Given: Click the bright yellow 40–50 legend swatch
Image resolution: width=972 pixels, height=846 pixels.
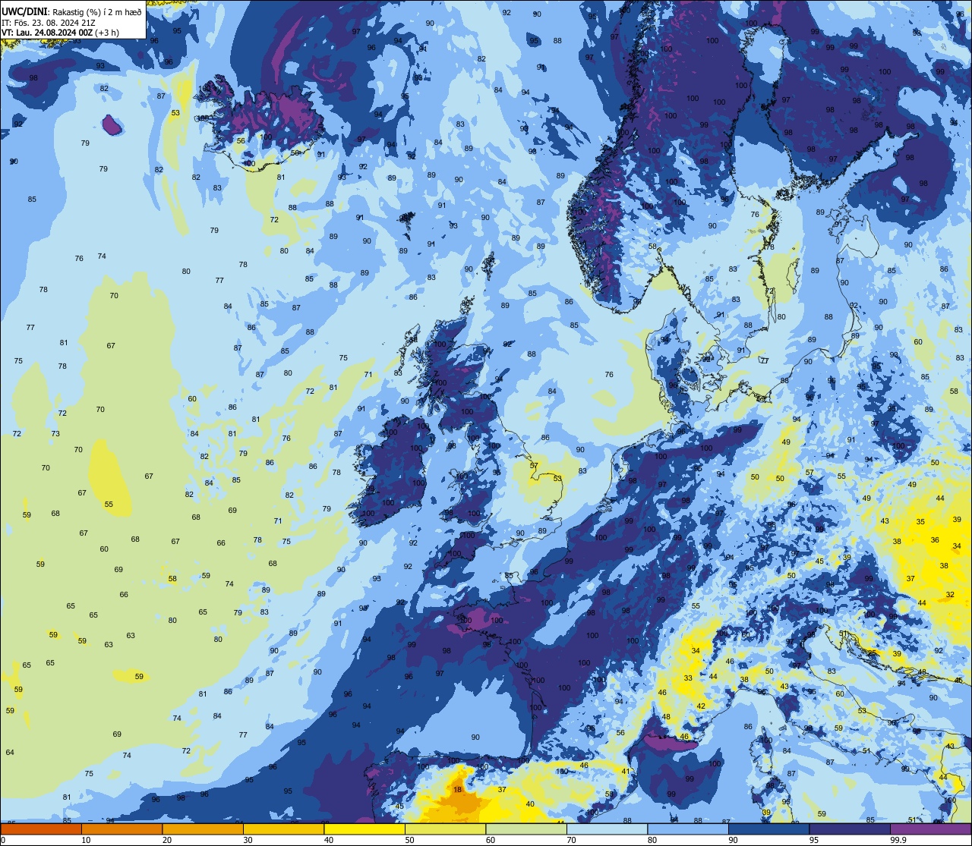Looking at the screenshot, I should coord(364,829).
